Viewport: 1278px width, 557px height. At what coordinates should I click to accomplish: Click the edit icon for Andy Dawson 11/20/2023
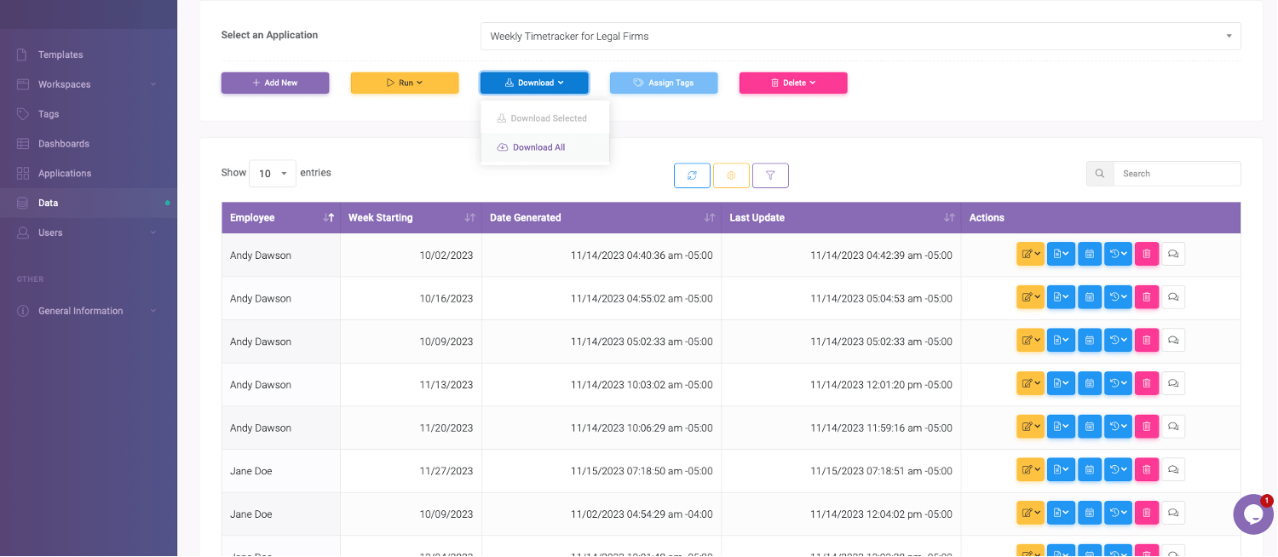point(1030,427)
